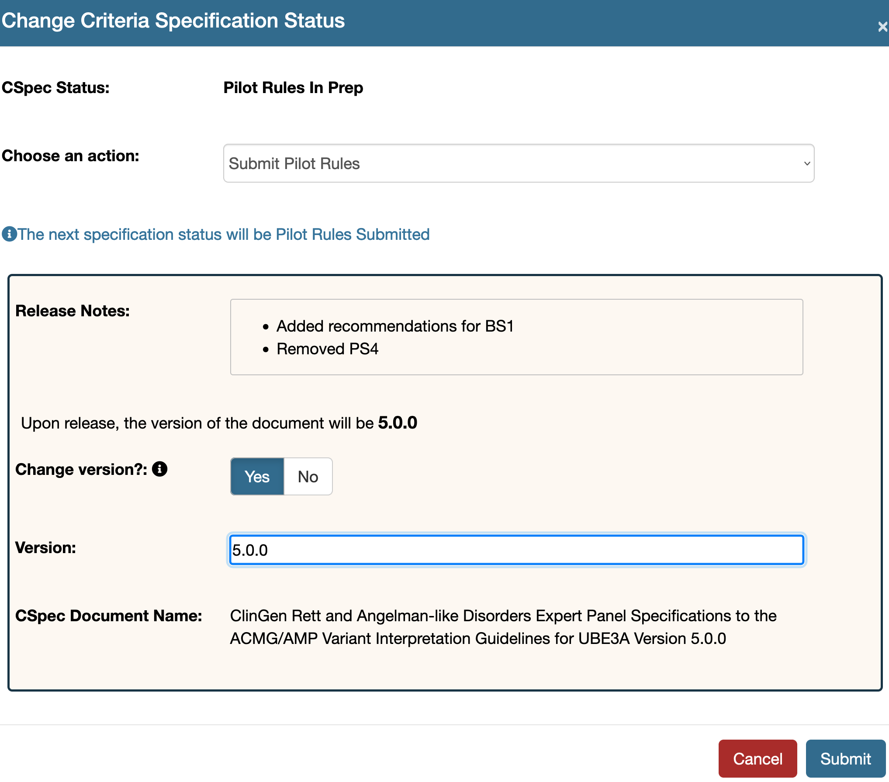The image size is (889, 782).
Task: Click the 'Pilot Rules Submitted' status message
Action: tap(223, 235)
